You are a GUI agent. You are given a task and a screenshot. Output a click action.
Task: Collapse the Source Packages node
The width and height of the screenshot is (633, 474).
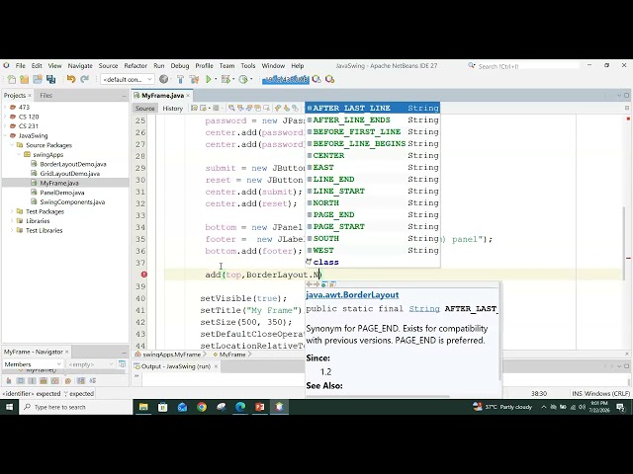pos(12,145)
